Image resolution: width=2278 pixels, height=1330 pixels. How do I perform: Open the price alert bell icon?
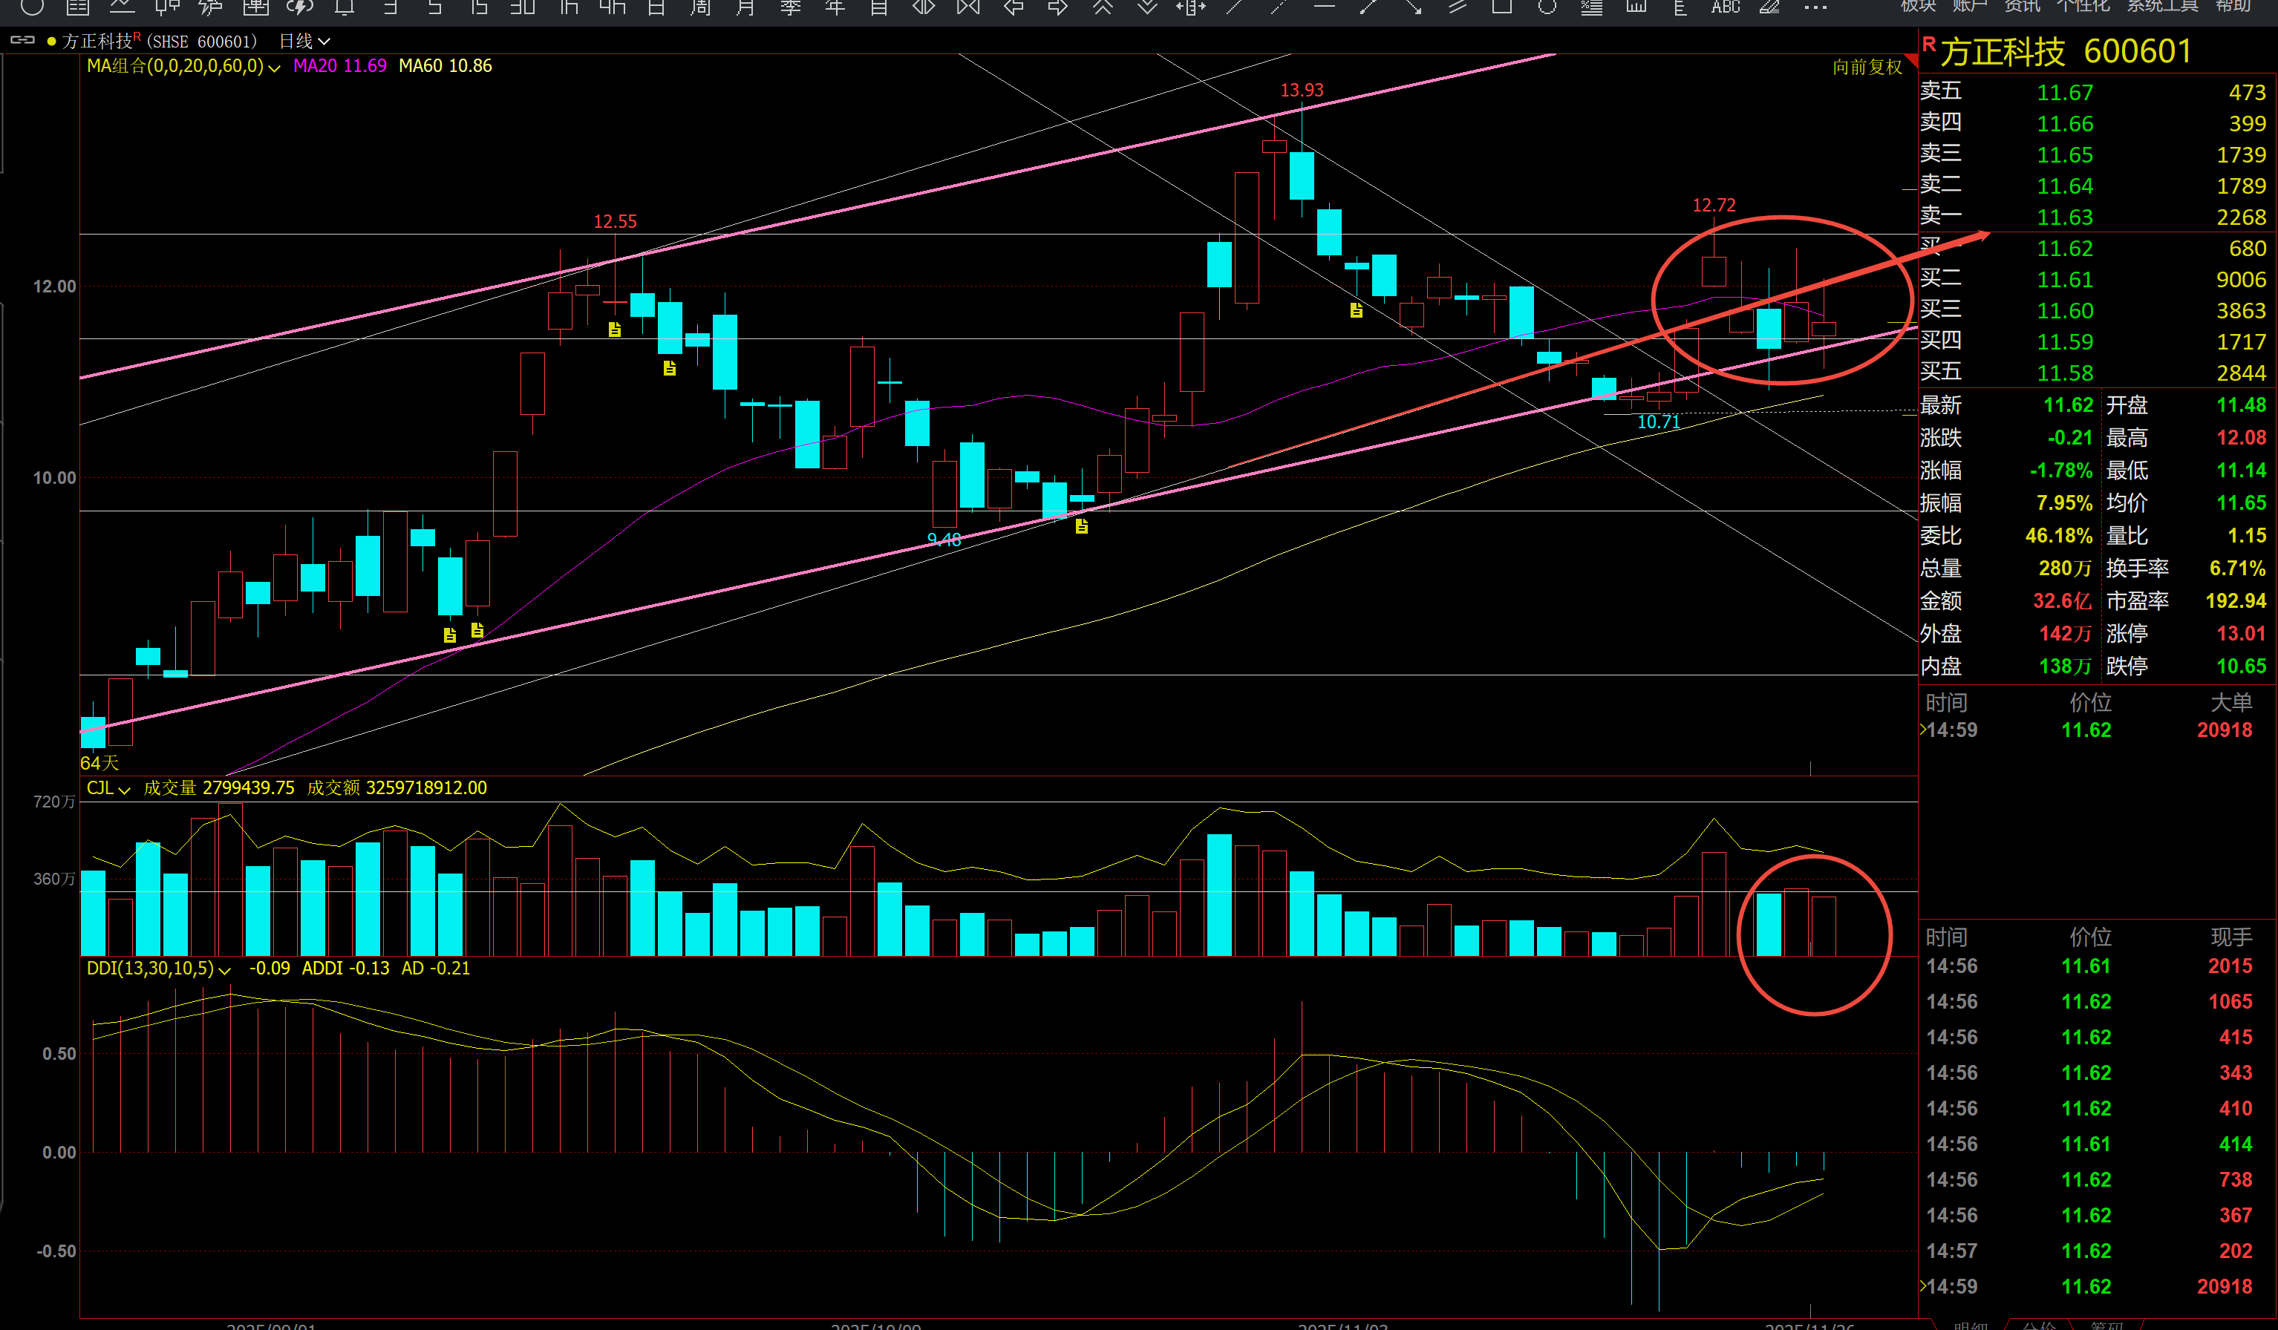[x=345, y=7]
